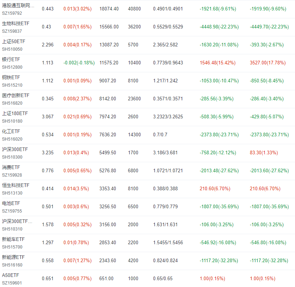Image resolution: width=295 pixels, height=287 pixels.
Task: Click the market value 15566.00
Action: click(x=109, y=27)
